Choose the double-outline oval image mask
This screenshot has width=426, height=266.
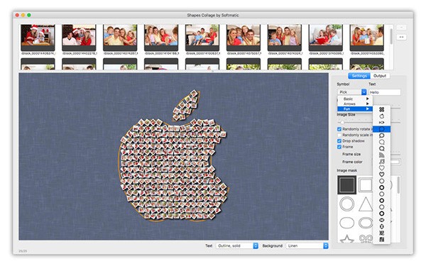point(366,223)
